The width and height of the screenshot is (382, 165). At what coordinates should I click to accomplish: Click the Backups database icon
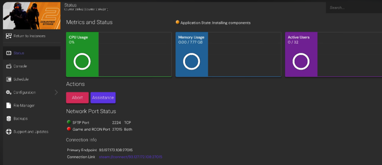pyautogui.click(x=9, y=119)
